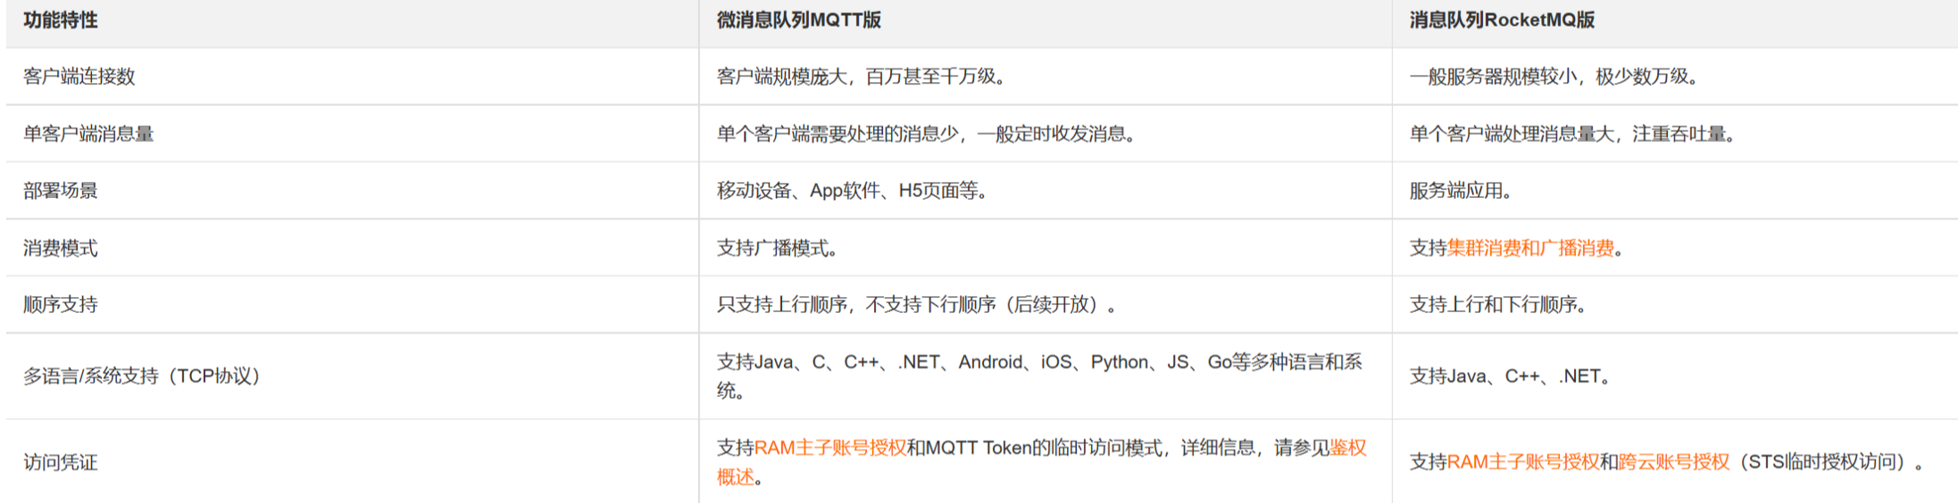Click the 消息队列RocketMQ版 column header
The width and height of the screenshot is (1958, 503).
coord(1502,21)
